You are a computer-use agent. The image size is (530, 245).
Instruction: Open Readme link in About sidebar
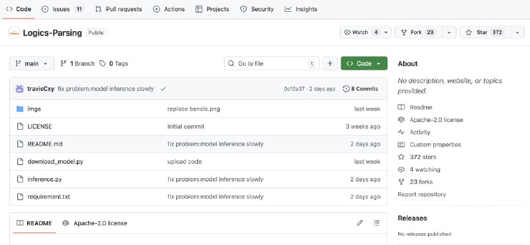[415, 107]
